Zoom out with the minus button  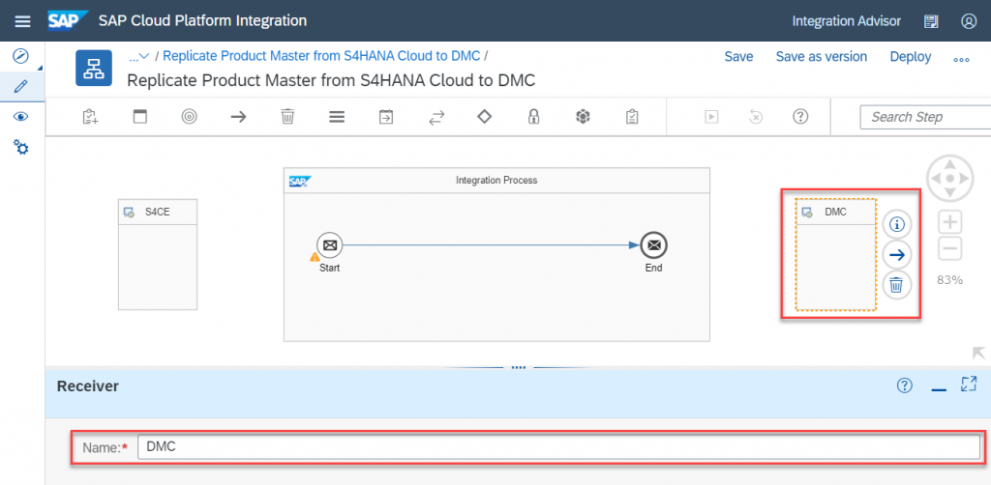(x=950, y=248)
